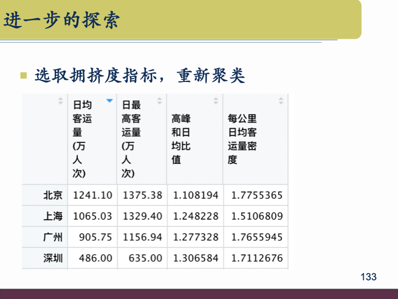This screenshot has height=299, width=398.
Task: Click blue descending sort arrow on 日均客运量
Action: click(109, 101)
